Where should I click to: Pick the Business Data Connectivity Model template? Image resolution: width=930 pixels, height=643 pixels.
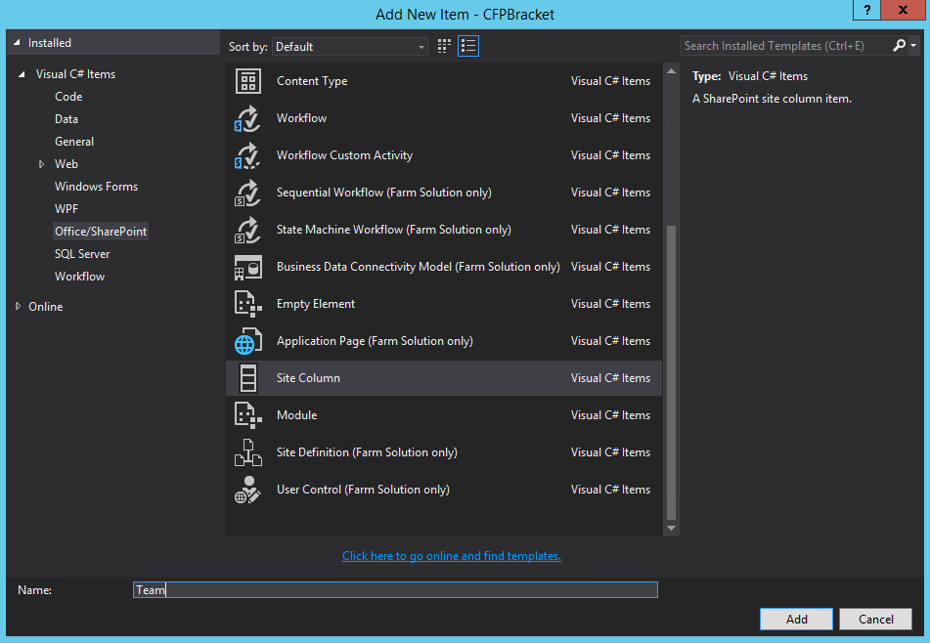tap(247, 266)
